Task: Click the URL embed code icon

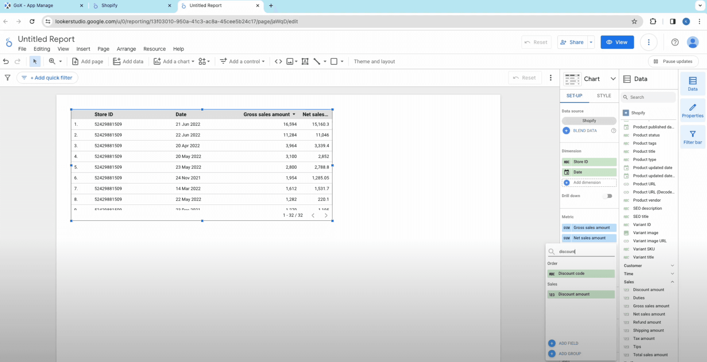Action: [278, 61]
